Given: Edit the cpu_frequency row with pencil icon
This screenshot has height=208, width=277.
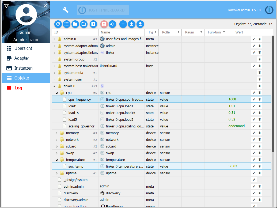Looking at the screenshot, I should (x=254, y=99).
